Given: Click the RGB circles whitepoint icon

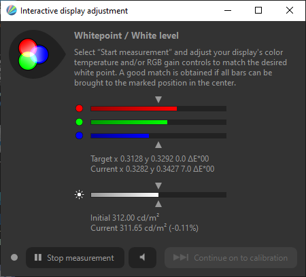Looking at the screenshot, I should pyautogui.click(x=34, y=54).
